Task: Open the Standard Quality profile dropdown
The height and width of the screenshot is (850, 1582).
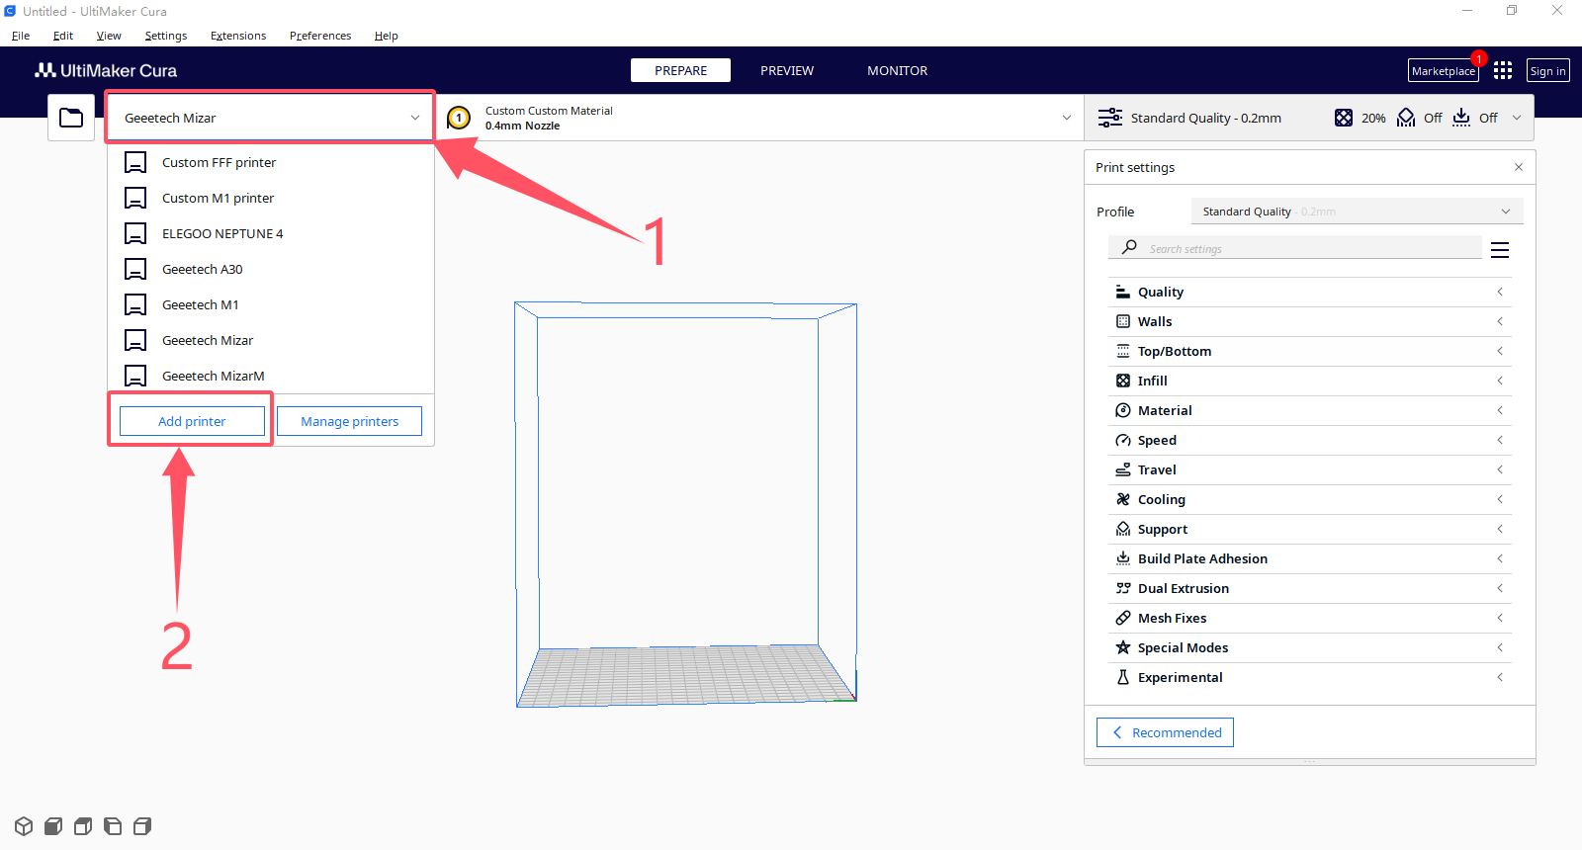Action: click(x=1357, y=212)
